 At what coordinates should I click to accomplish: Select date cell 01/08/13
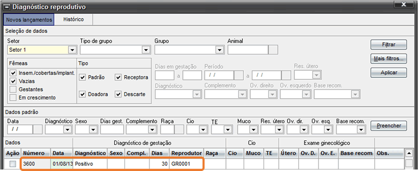point(62,164)
